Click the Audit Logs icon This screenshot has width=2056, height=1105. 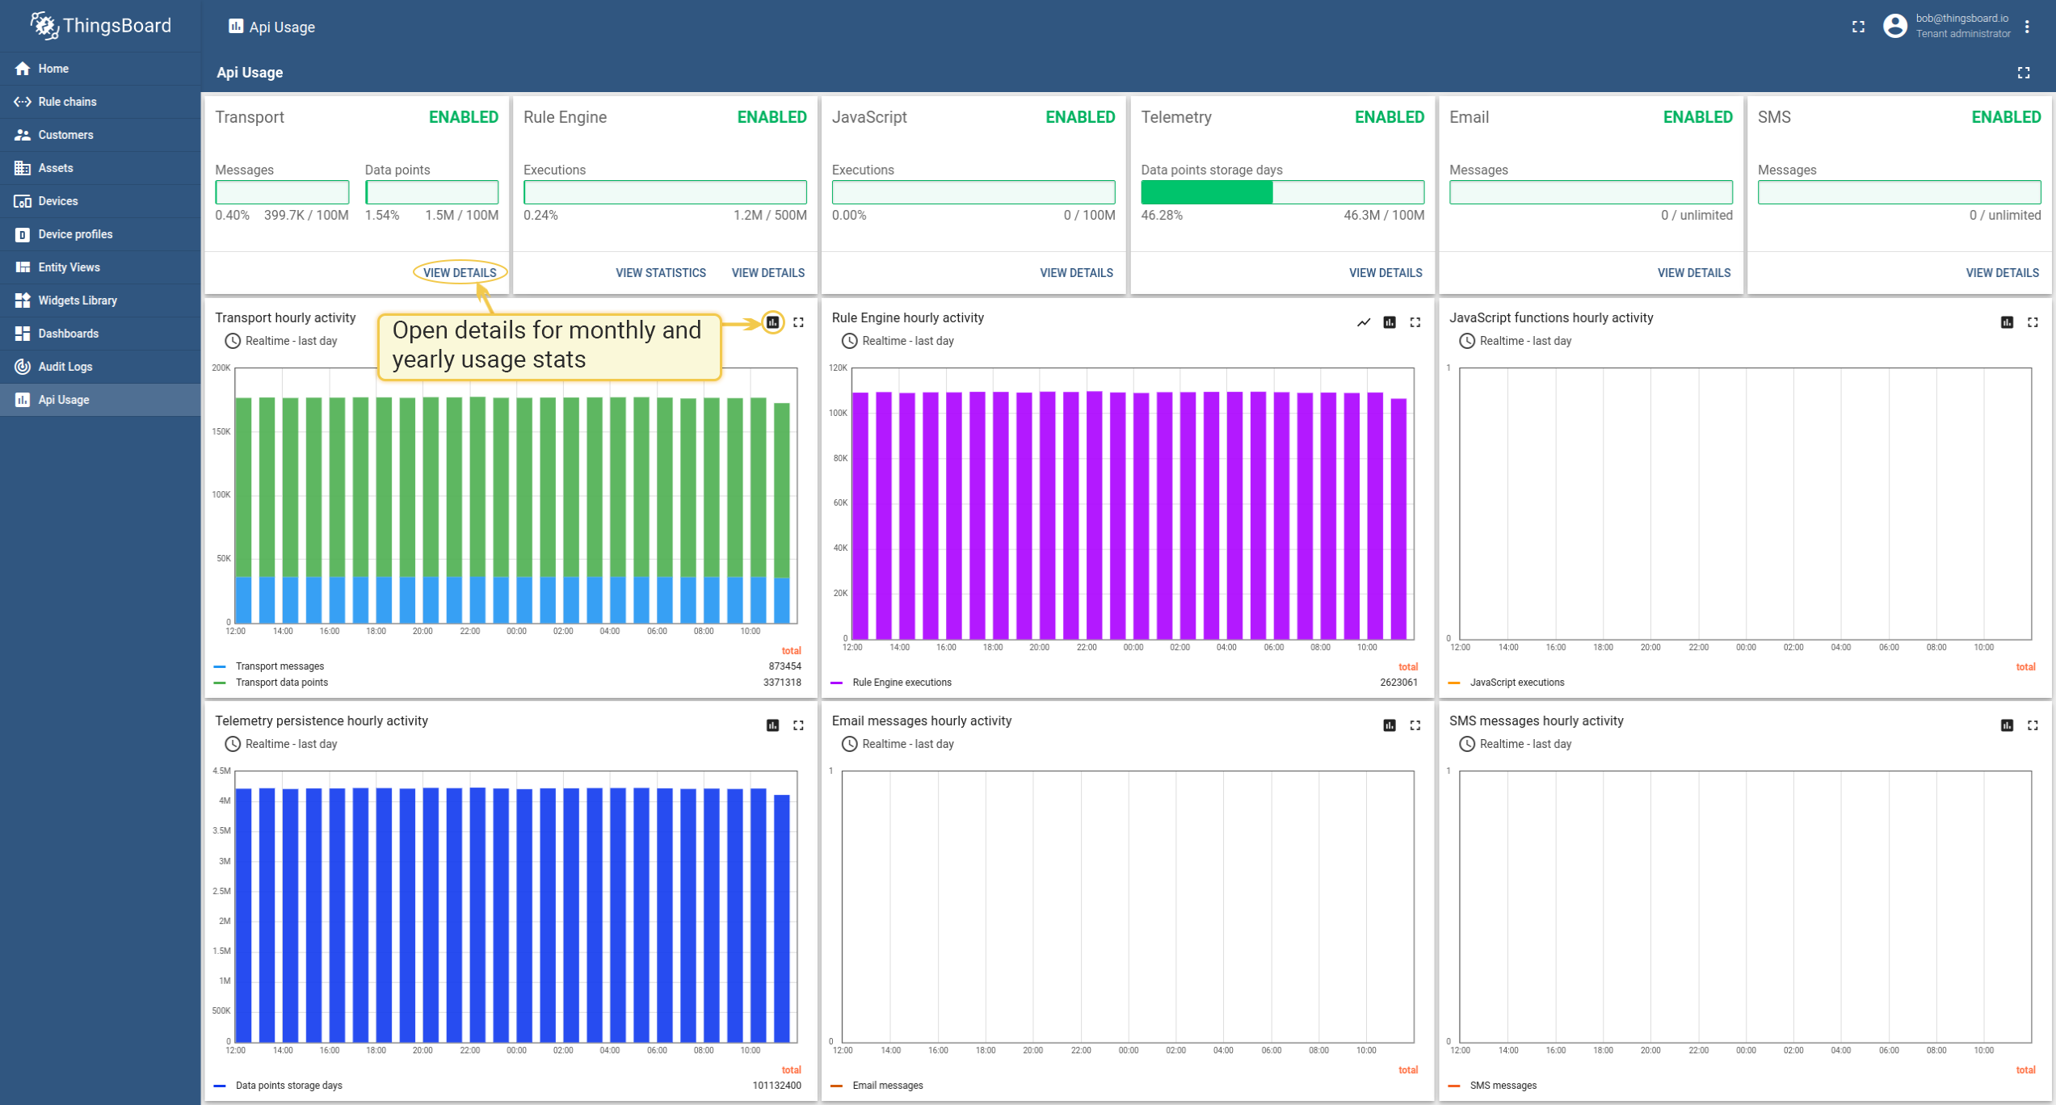point(23,367)
